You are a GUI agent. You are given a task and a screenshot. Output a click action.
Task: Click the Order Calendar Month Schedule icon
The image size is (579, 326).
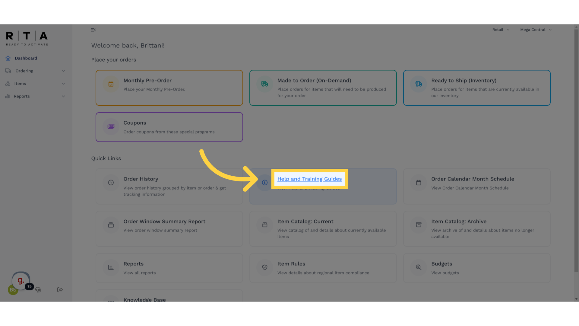tap(419, 183)
